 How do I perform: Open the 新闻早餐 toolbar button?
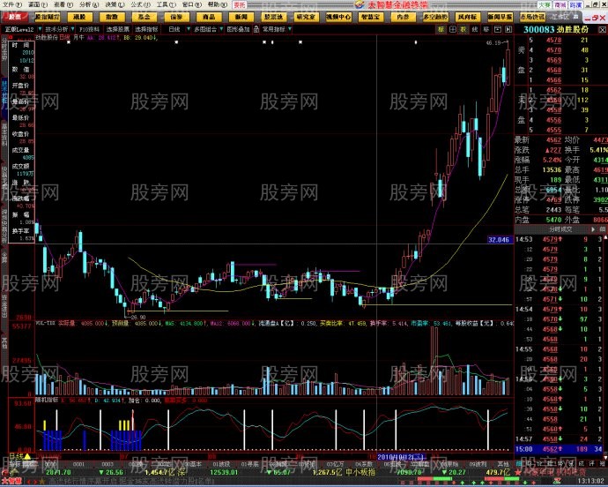point(500,17)
